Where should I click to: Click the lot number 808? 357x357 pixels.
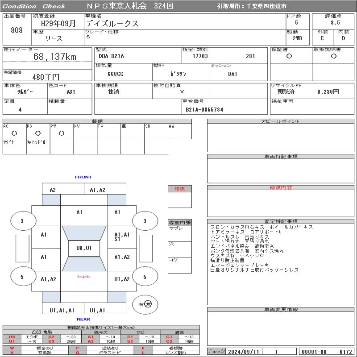coord(17,30)
